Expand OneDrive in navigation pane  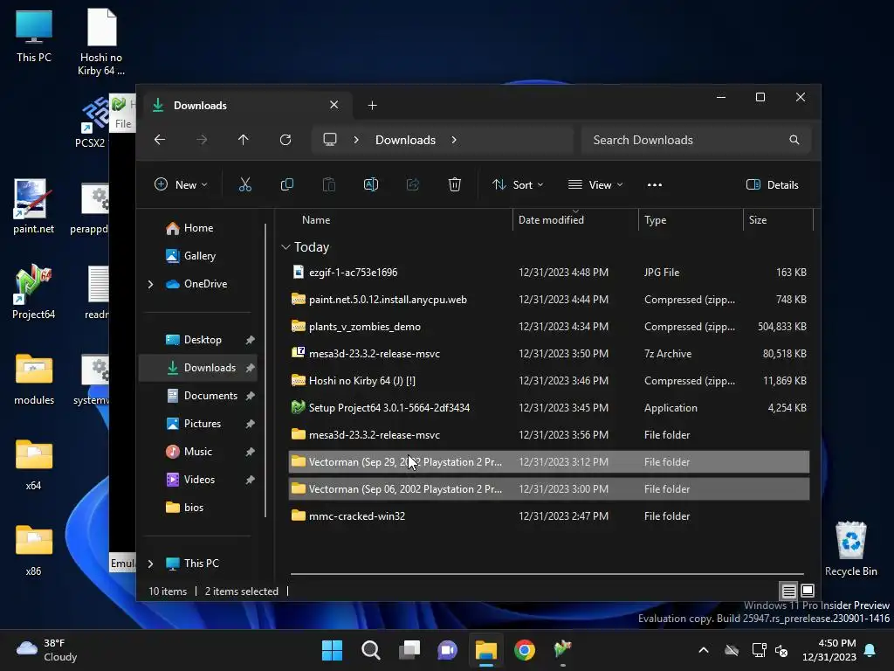[x=150, y=284]
